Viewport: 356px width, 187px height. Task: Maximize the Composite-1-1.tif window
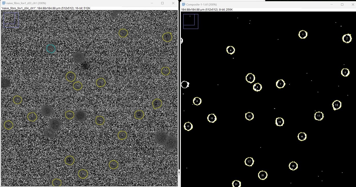[x=342, y=4]
